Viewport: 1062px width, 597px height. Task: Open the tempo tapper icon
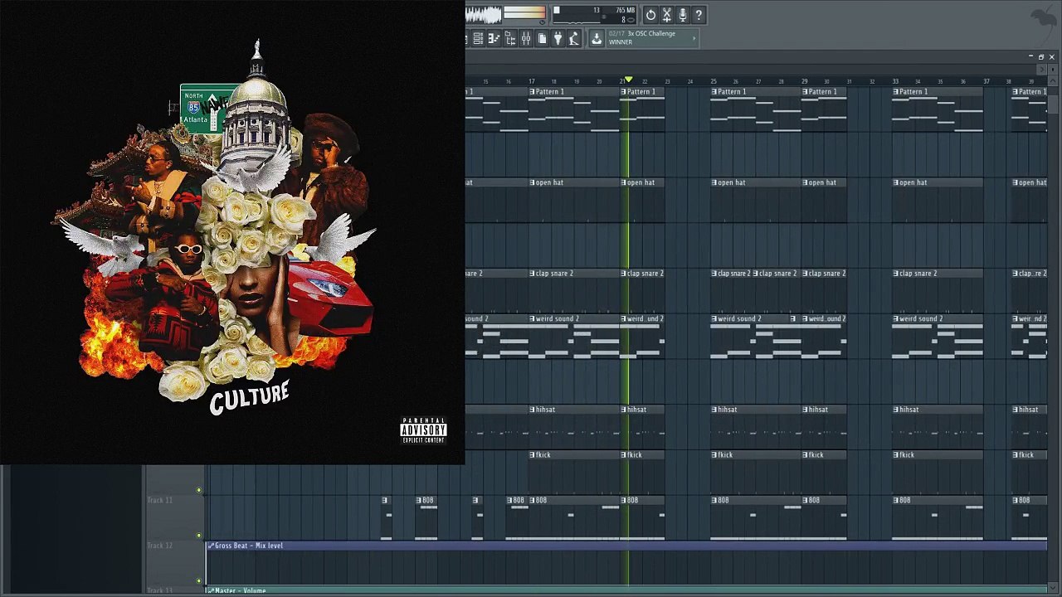tap(573, 39)
